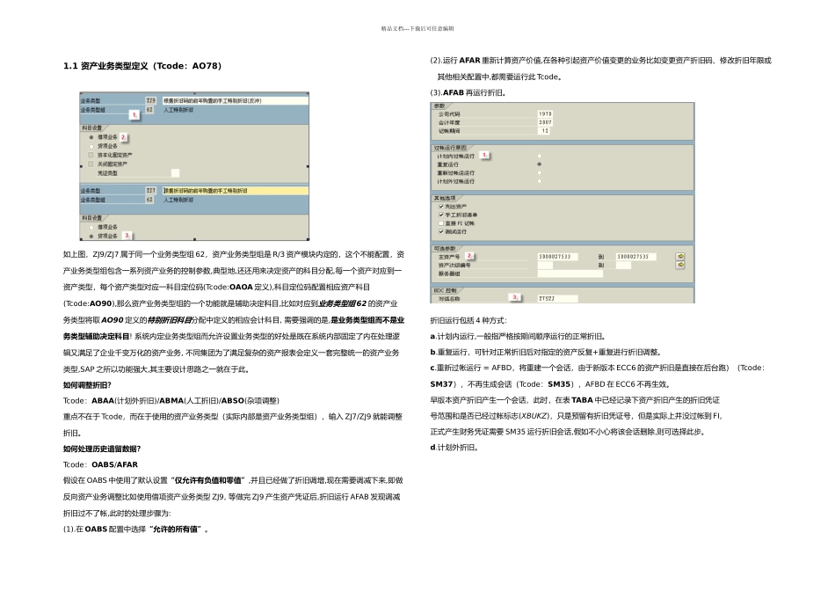Click the bold heading 如何调整折旧?

click(x=87, y=384)
